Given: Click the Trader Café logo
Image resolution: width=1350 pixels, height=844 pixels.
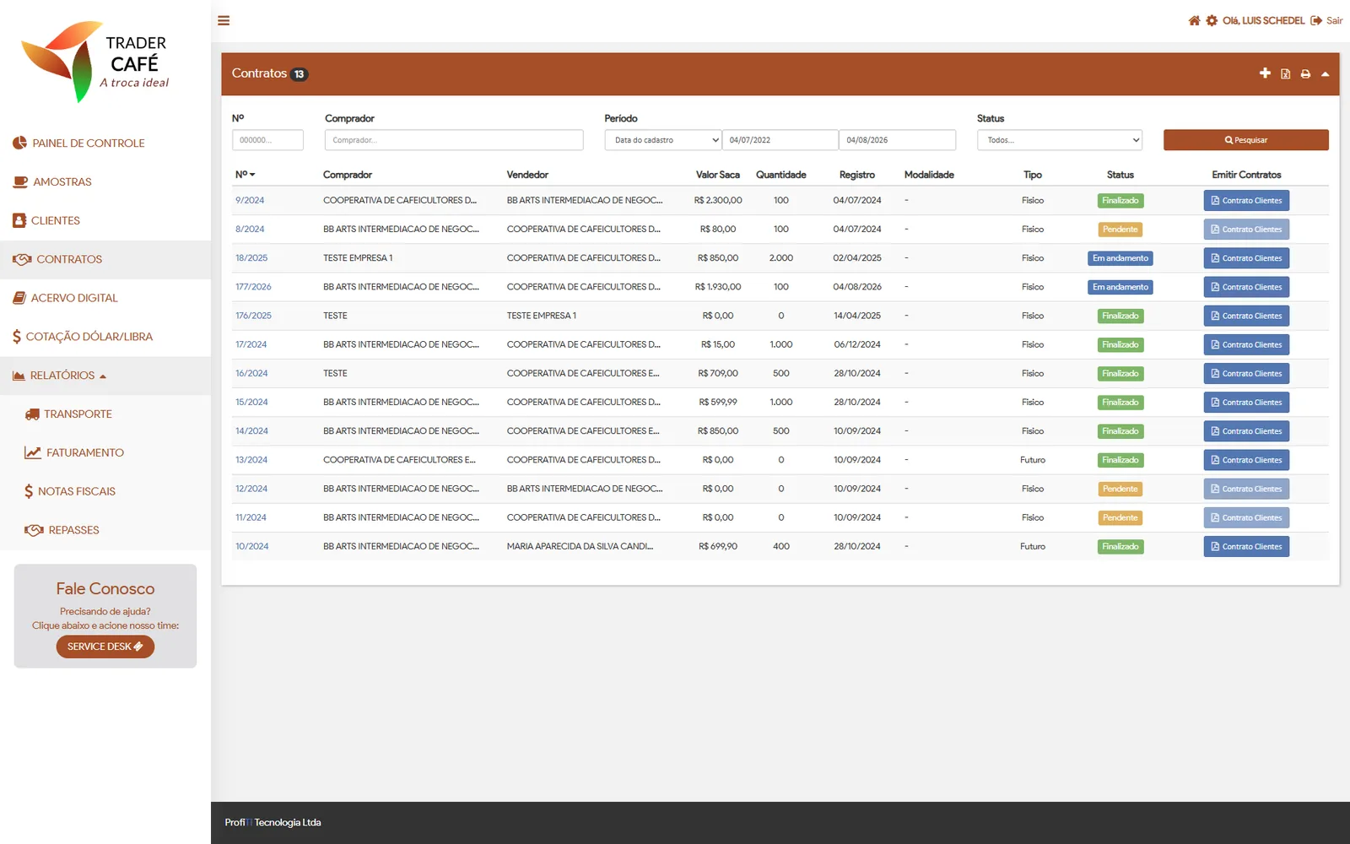Looking at the screenshot, I should pos(95,62).
